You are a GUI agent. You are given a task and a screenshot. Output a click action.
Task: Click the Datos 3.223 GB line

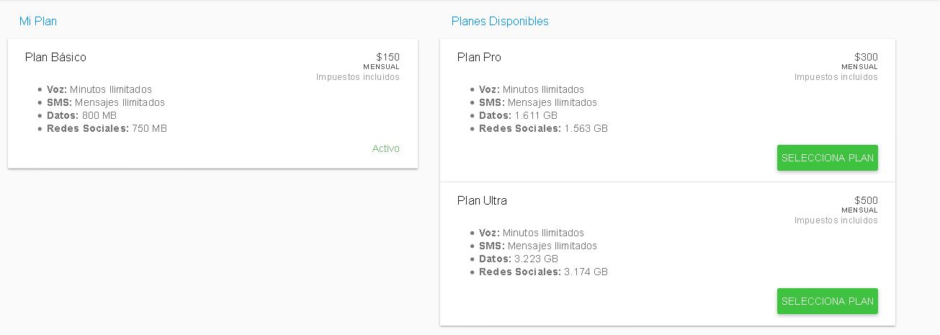518,259
